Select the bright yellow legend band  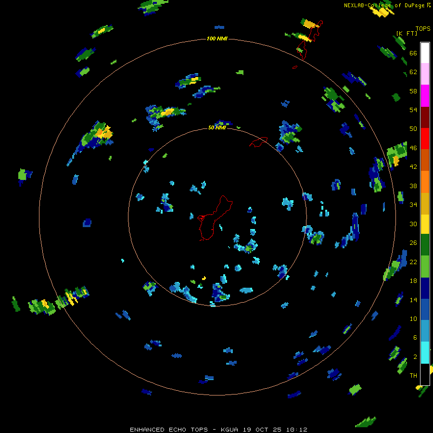click(x=425, y=224)
